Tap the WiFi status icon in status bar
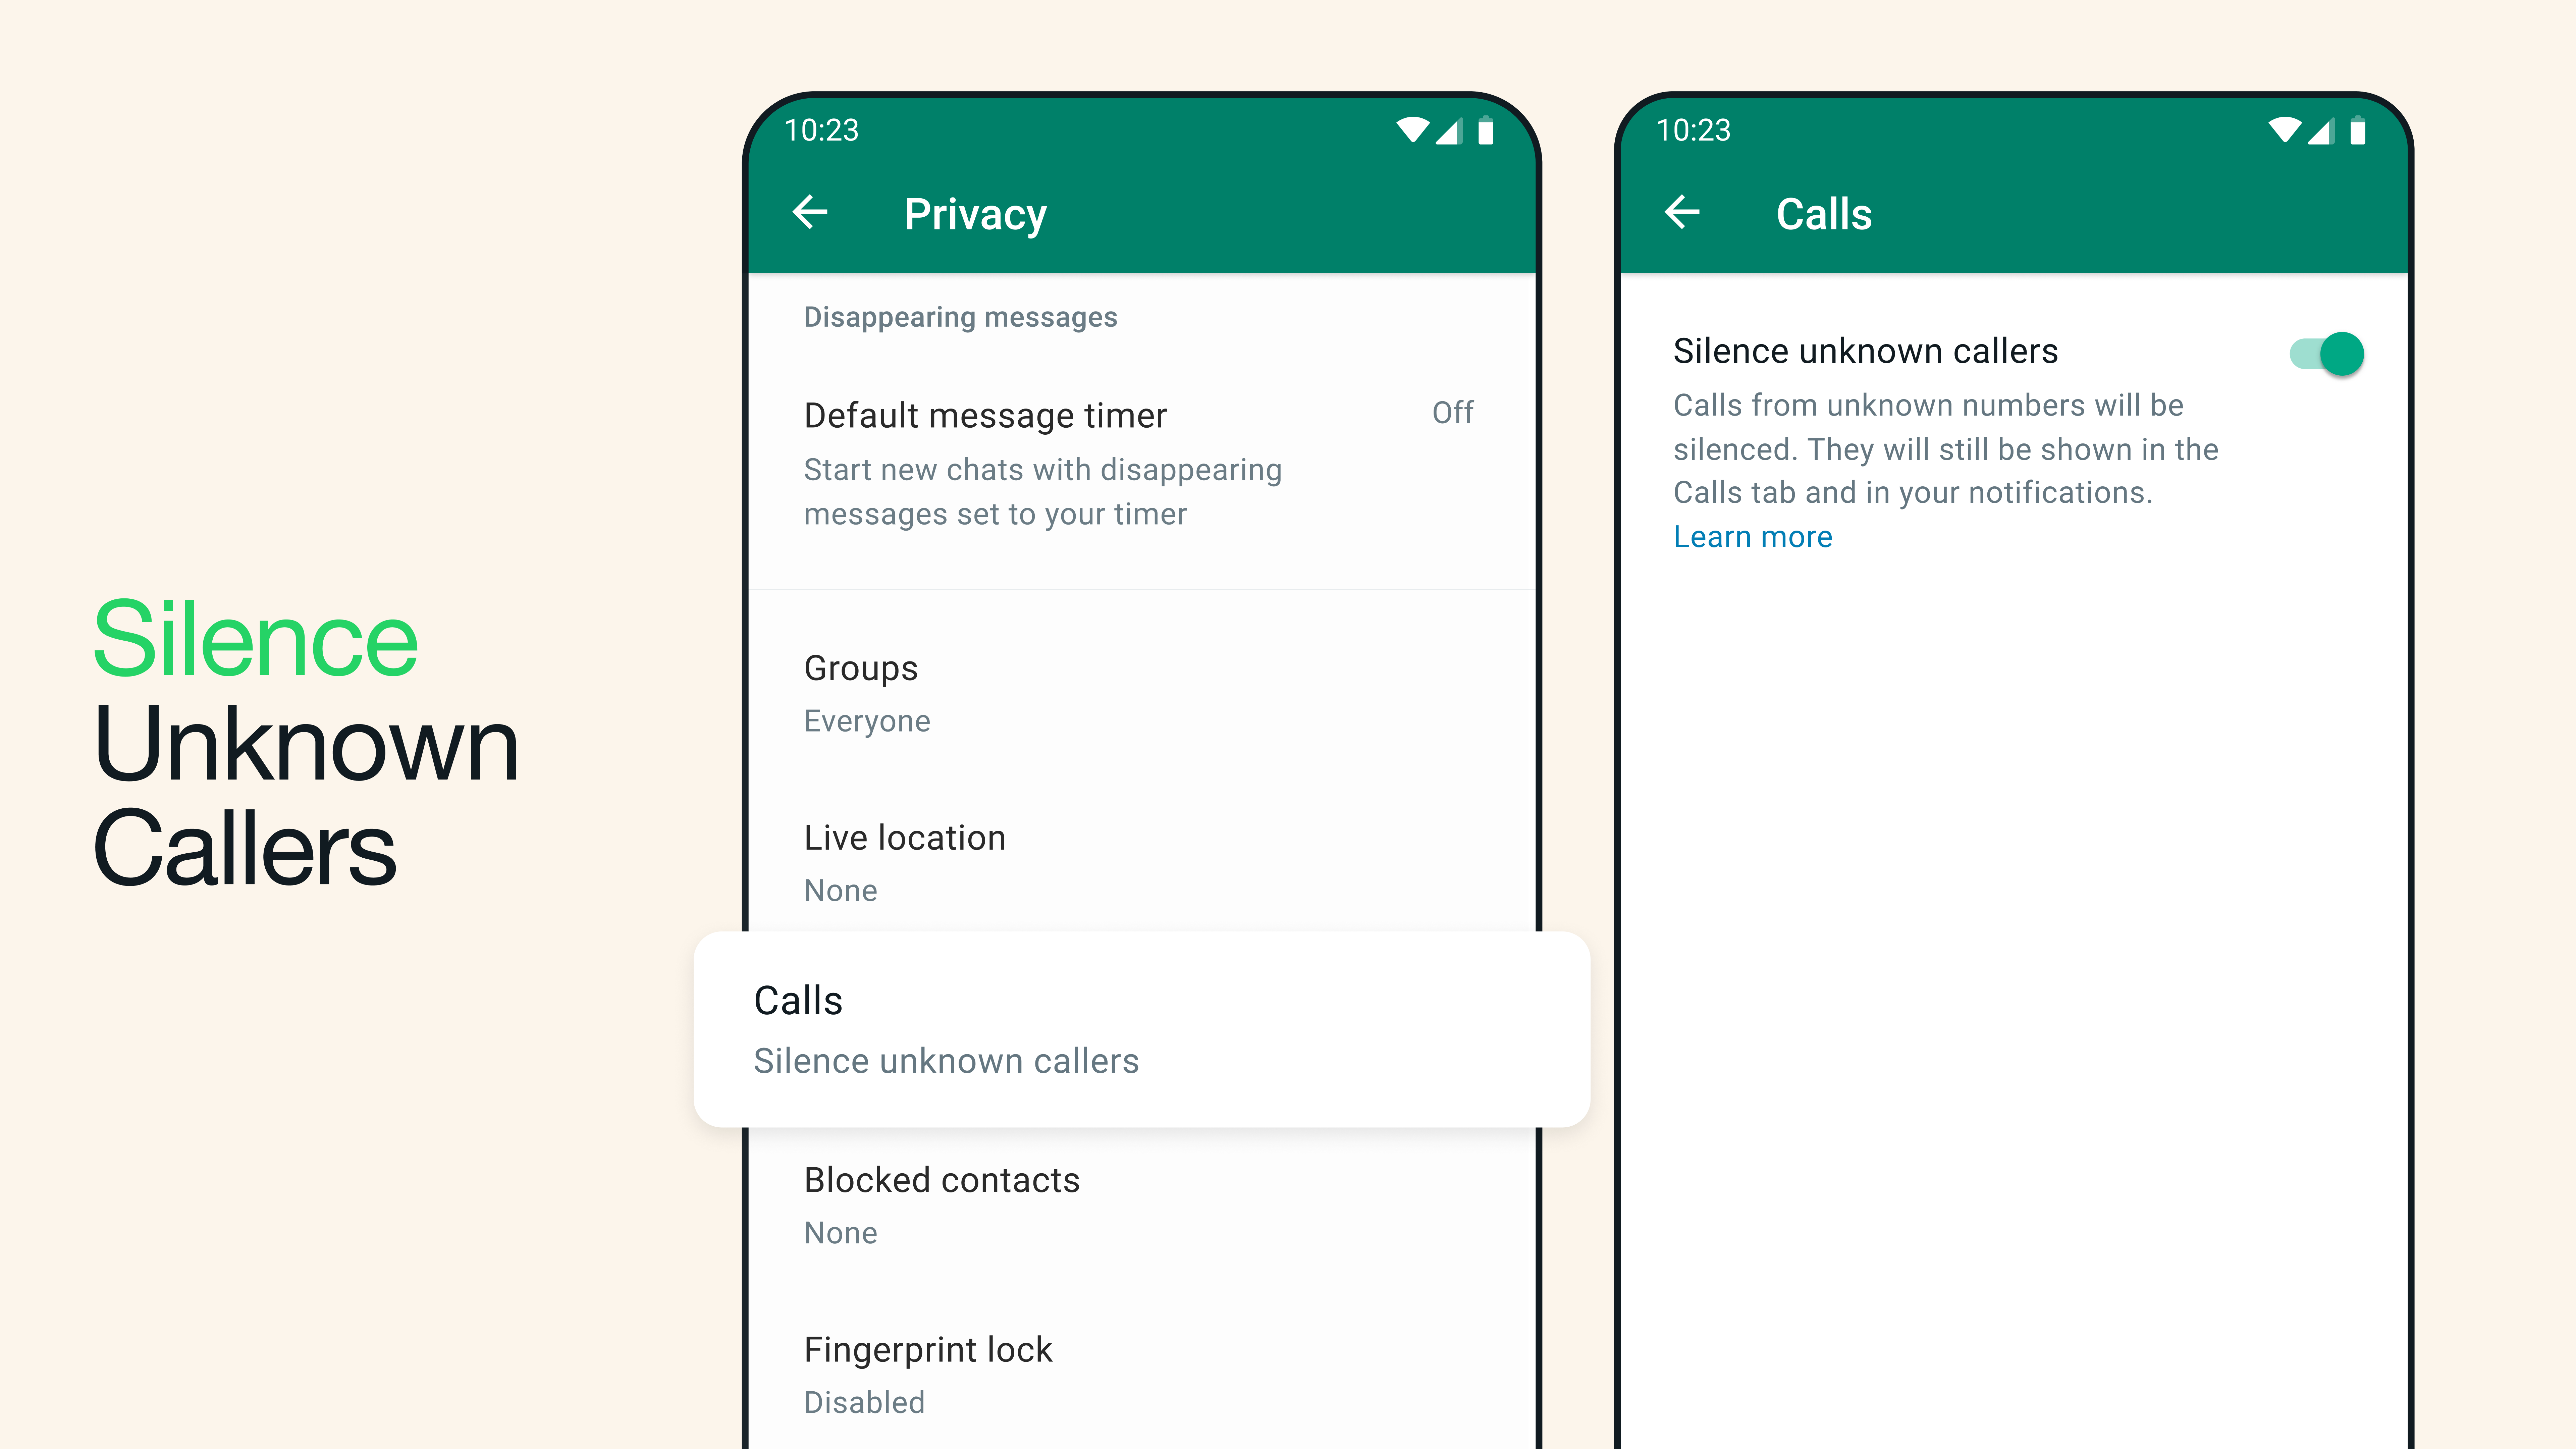This screenshot has width=2576, height=1449. 1406,131
